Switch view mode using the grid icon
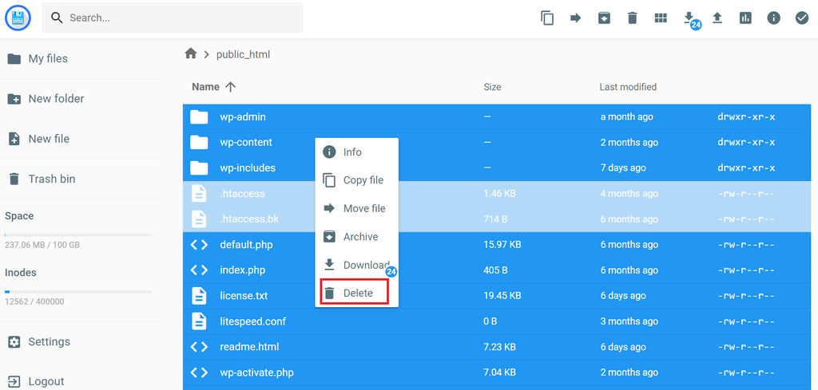The width and height of the screenshot is (818, 390). point(661,18)
